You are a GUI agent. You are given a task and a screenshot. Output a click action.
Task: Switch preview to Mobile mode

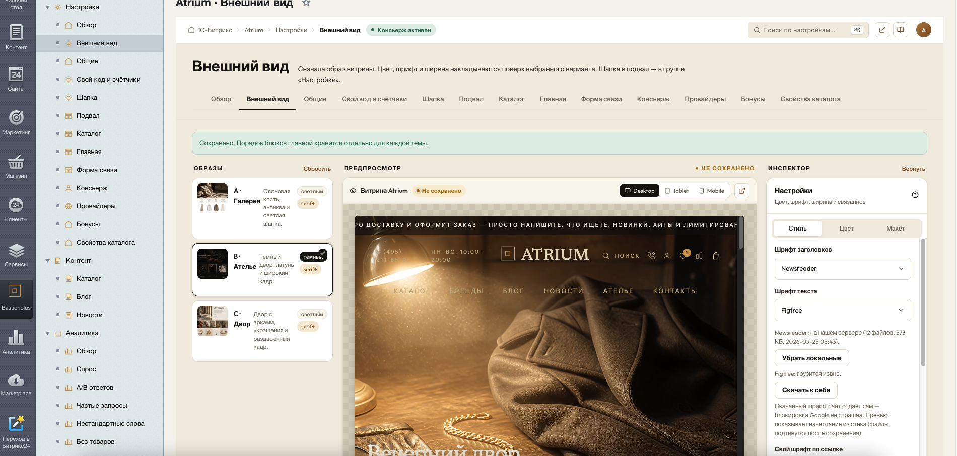(x=712, y=191)
